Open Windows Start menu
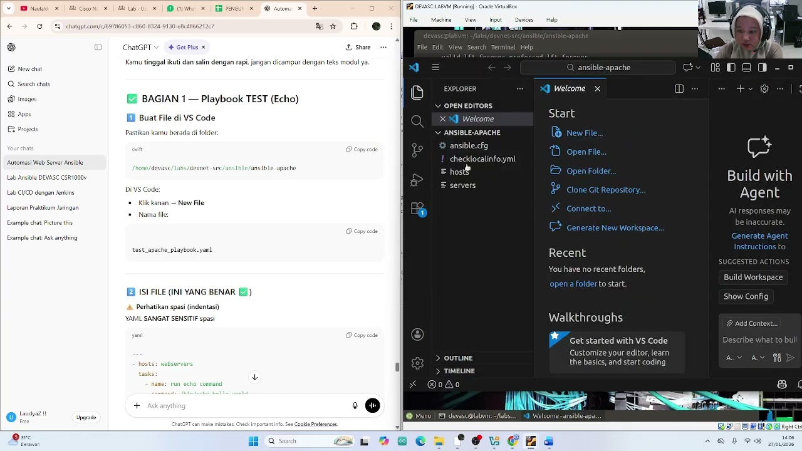Image resolution: width=802 pixels, height=451 pixels. coord(253,442)
